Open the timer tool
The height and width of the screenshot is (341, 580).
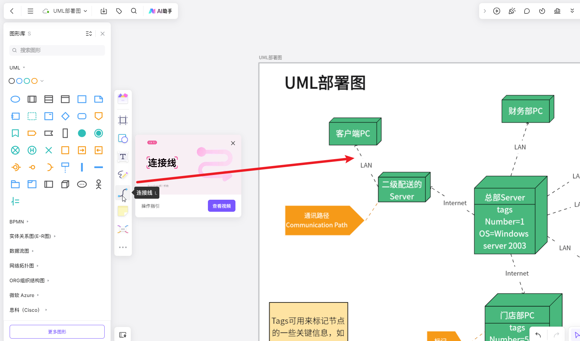coord(542,11)
